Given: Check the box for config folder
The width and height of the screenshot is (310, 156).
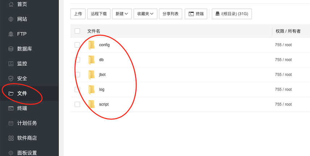Looking at the screenshot, I should point(77,45).
